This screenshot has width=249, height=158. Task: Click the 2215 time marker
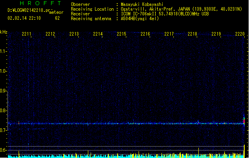click(122, 34)
